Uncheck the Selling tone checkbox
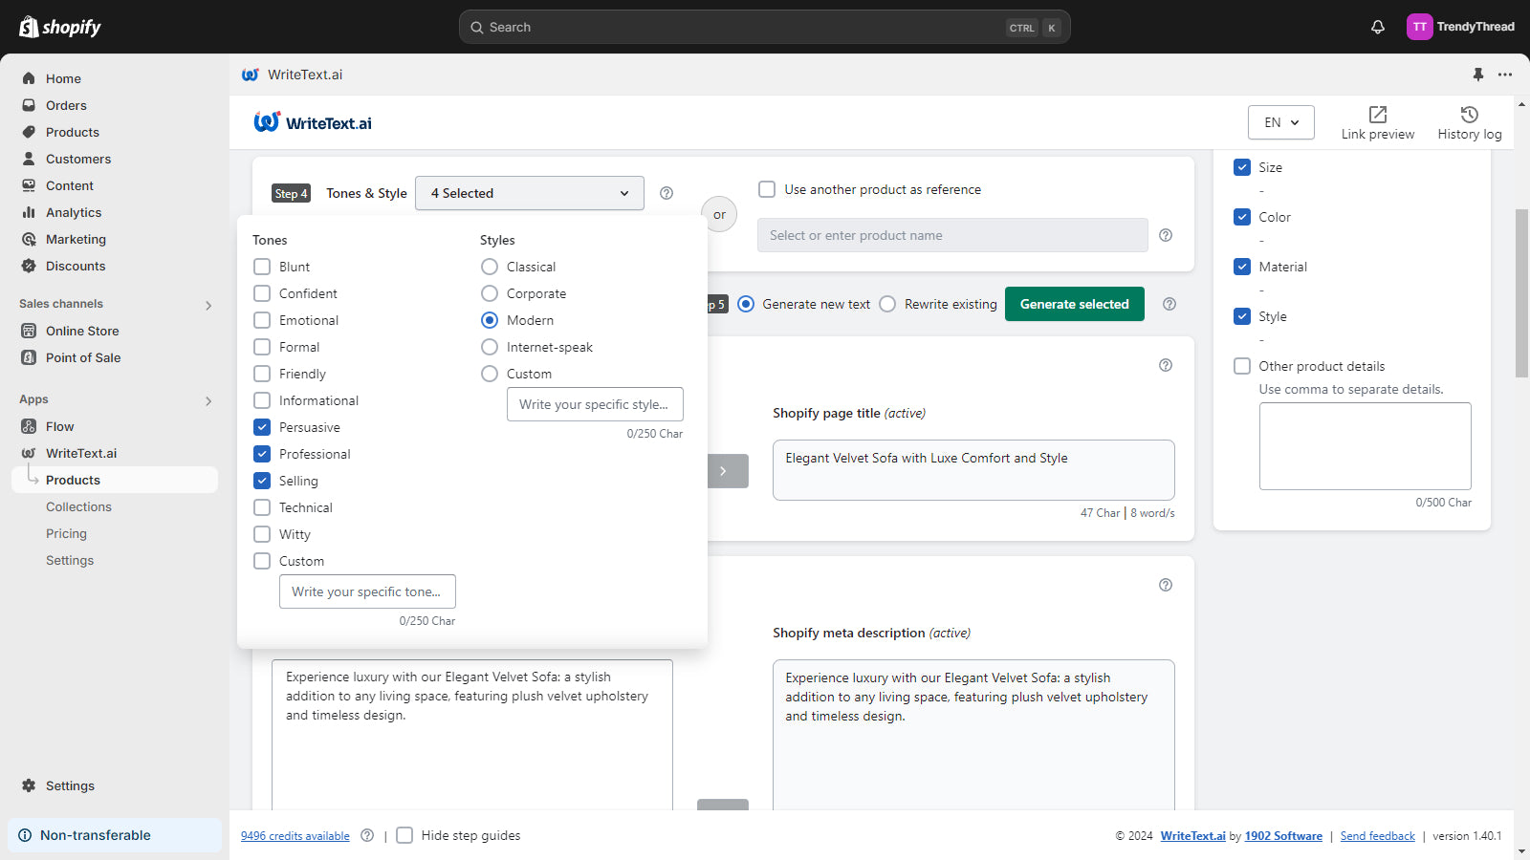The image size is (1530, 860). coord(262,481)
